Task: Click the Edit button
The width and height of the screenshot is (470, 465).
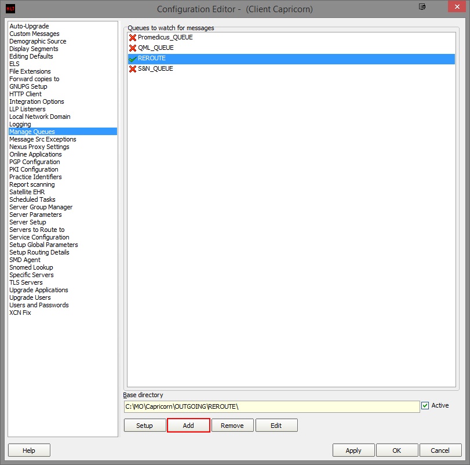Action: [276, 426]
